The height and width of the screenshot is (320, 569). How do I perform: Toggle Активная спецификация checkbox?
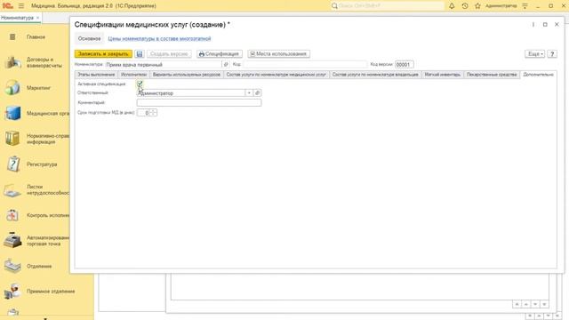coord(140,84)
